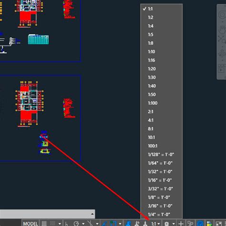Toggle Clean Screen icon
The width and height of the screenshot is (226, 226).
pyautogui.click(x=218, y=224)
